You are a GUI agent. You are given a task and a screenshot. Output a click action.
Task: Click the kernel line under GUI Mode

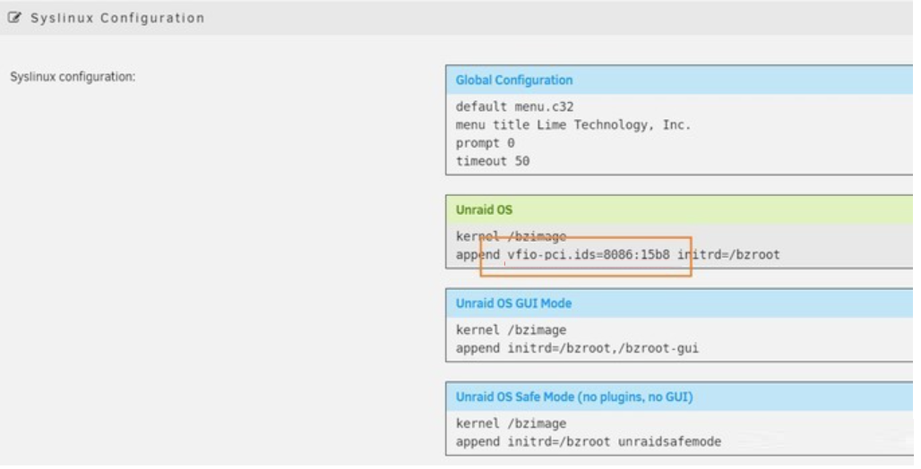pyautogui.click(x=511, y=330)
